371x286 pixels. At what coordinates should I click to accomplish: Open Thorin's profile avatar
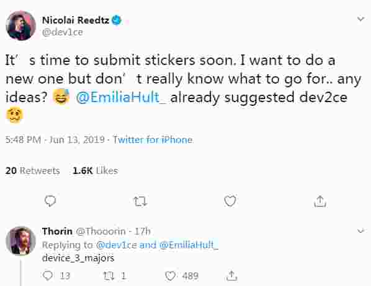21,241
